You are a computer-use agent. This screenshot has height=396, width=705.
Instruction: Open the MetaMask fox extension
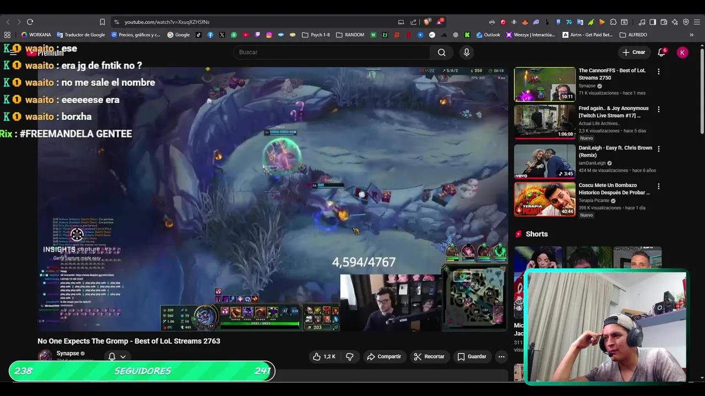pos(525,22)
